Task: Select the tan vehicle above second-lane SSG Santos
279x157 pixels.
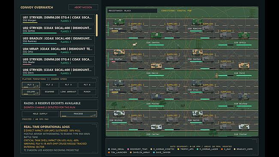Action: pos(198,52)
